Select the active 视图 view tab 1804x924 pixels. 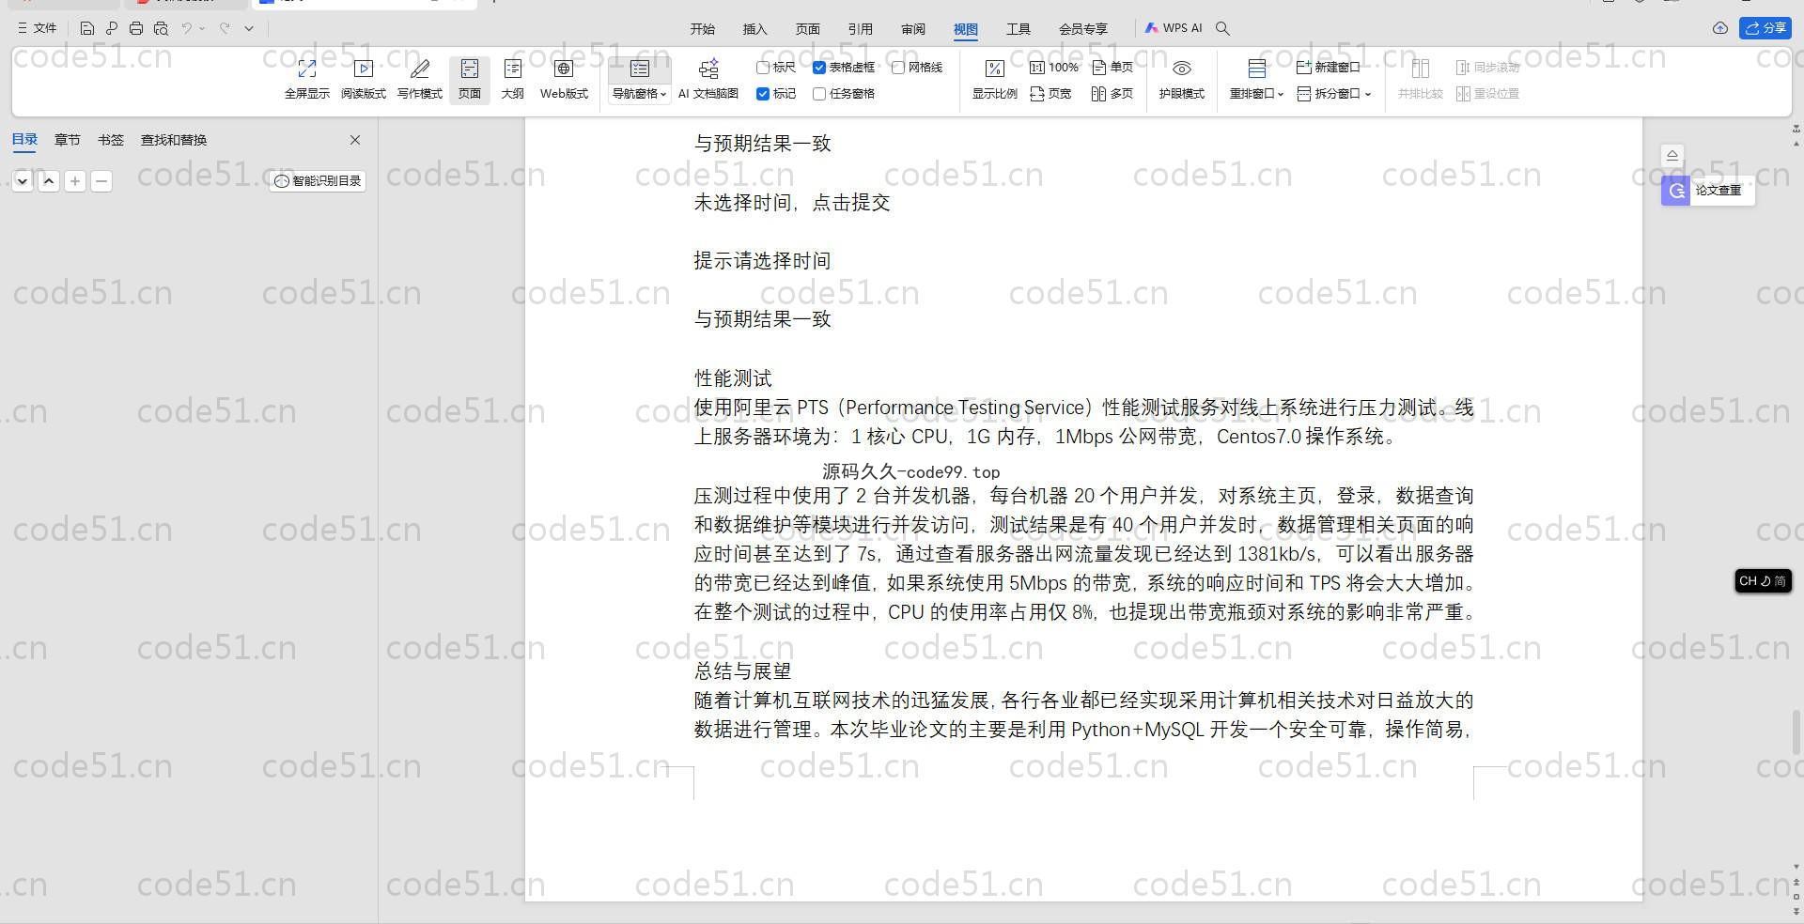pos(966,29)
